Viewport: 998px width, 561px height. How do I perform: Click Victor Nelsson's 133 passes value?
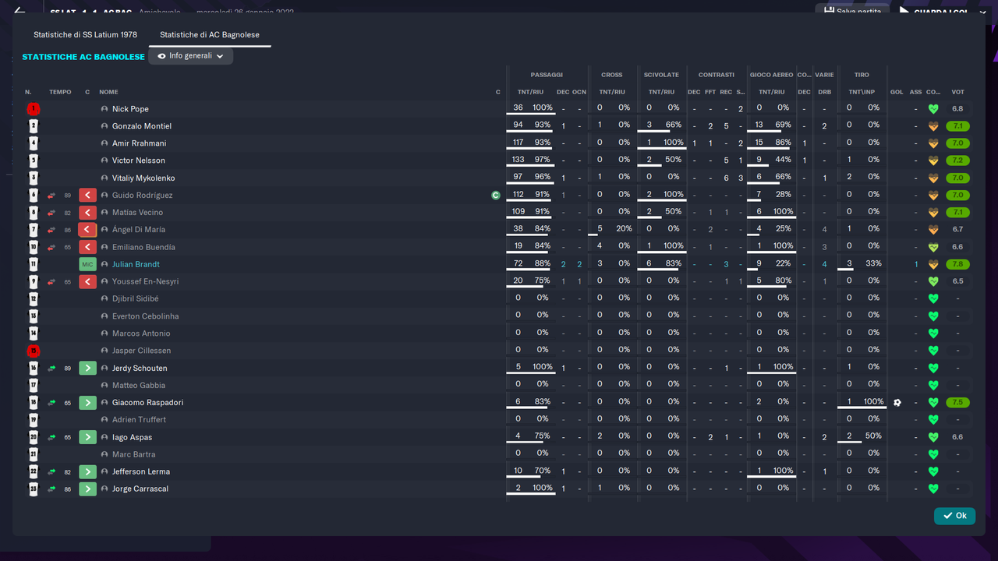[518, 160]
